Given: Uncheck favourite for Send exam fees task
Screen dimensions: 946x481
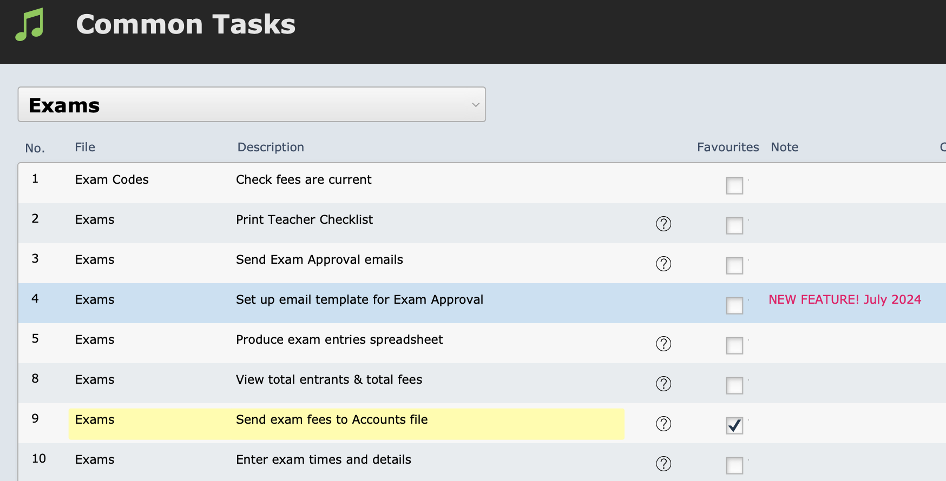Looking at the screenshot, I should click(734, 426).
